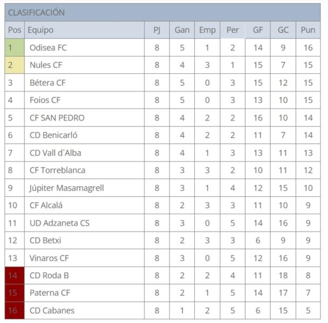Open the Odisea FC team link
328x323 pixels.
[48, 47]
